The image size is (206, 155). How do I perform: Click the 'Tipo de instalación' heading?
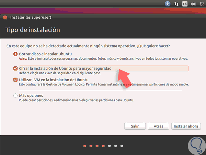coord(33,30)
